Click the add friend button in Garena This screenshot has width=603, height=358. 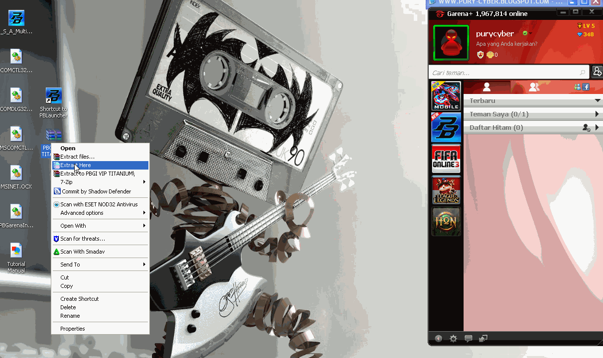[x=597, y=72]
